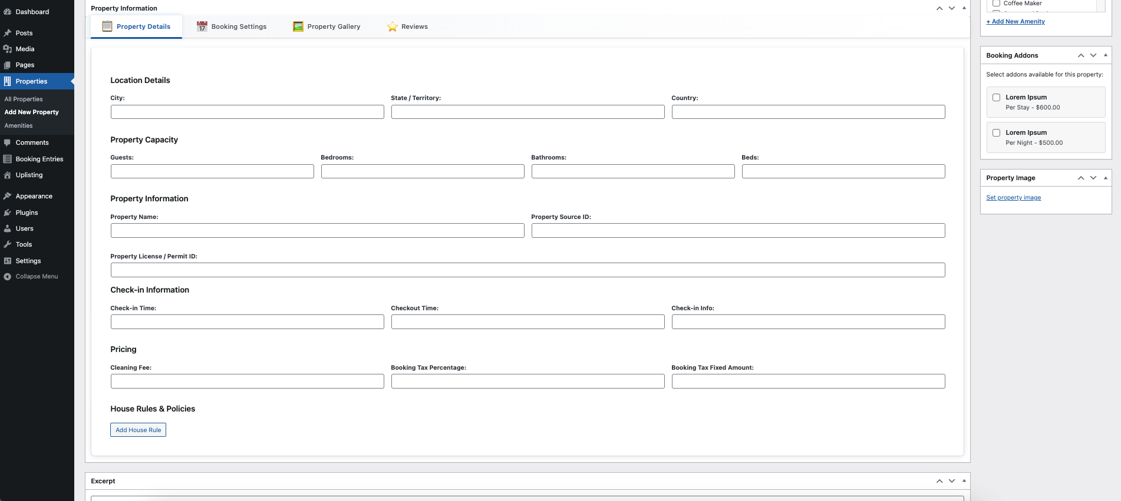Click the Plugins icon in sidebar
Viewport: 1121px width, 501px height.
[x=8, y=213]
